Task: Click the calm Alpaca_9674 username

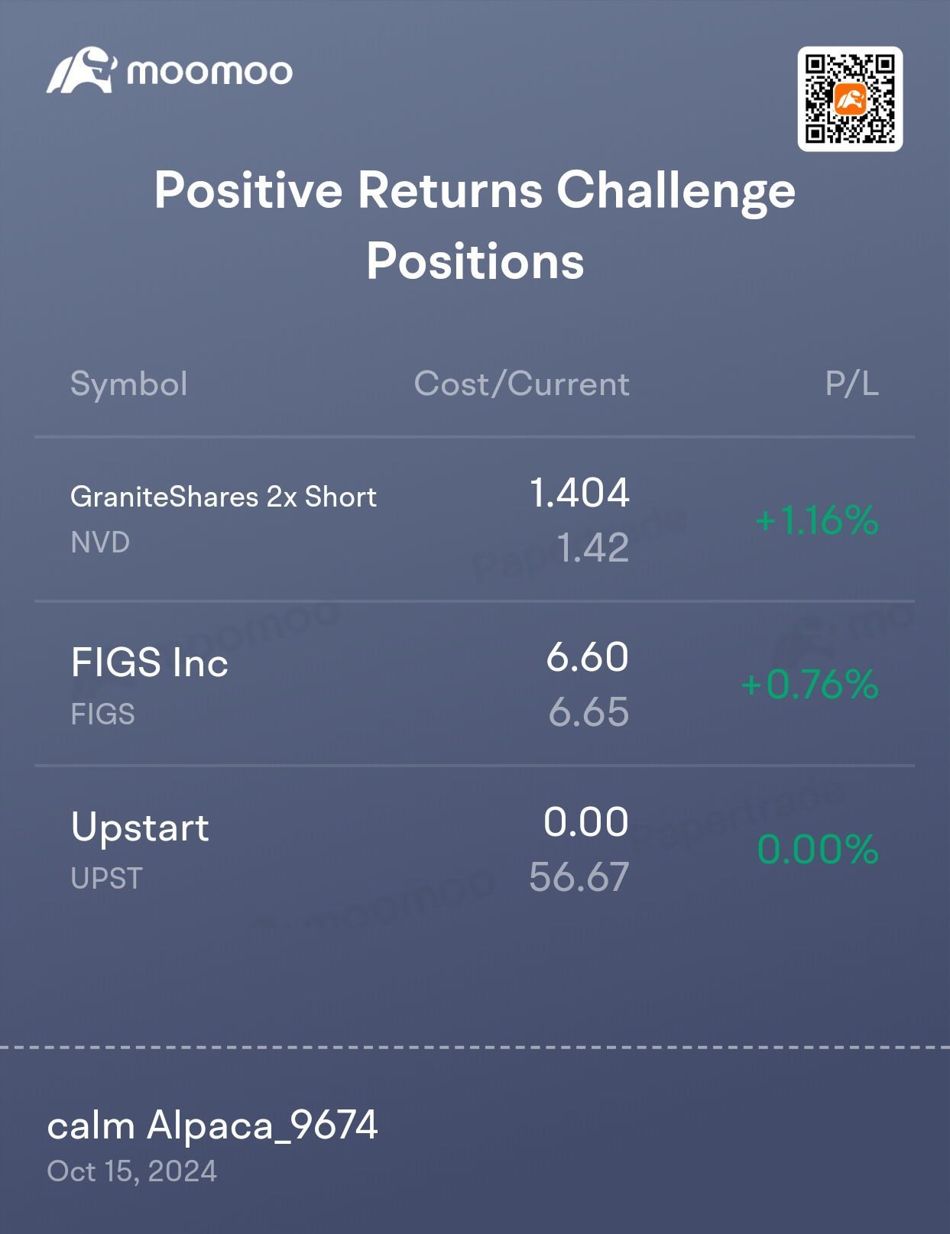Action: (212, 1125)
